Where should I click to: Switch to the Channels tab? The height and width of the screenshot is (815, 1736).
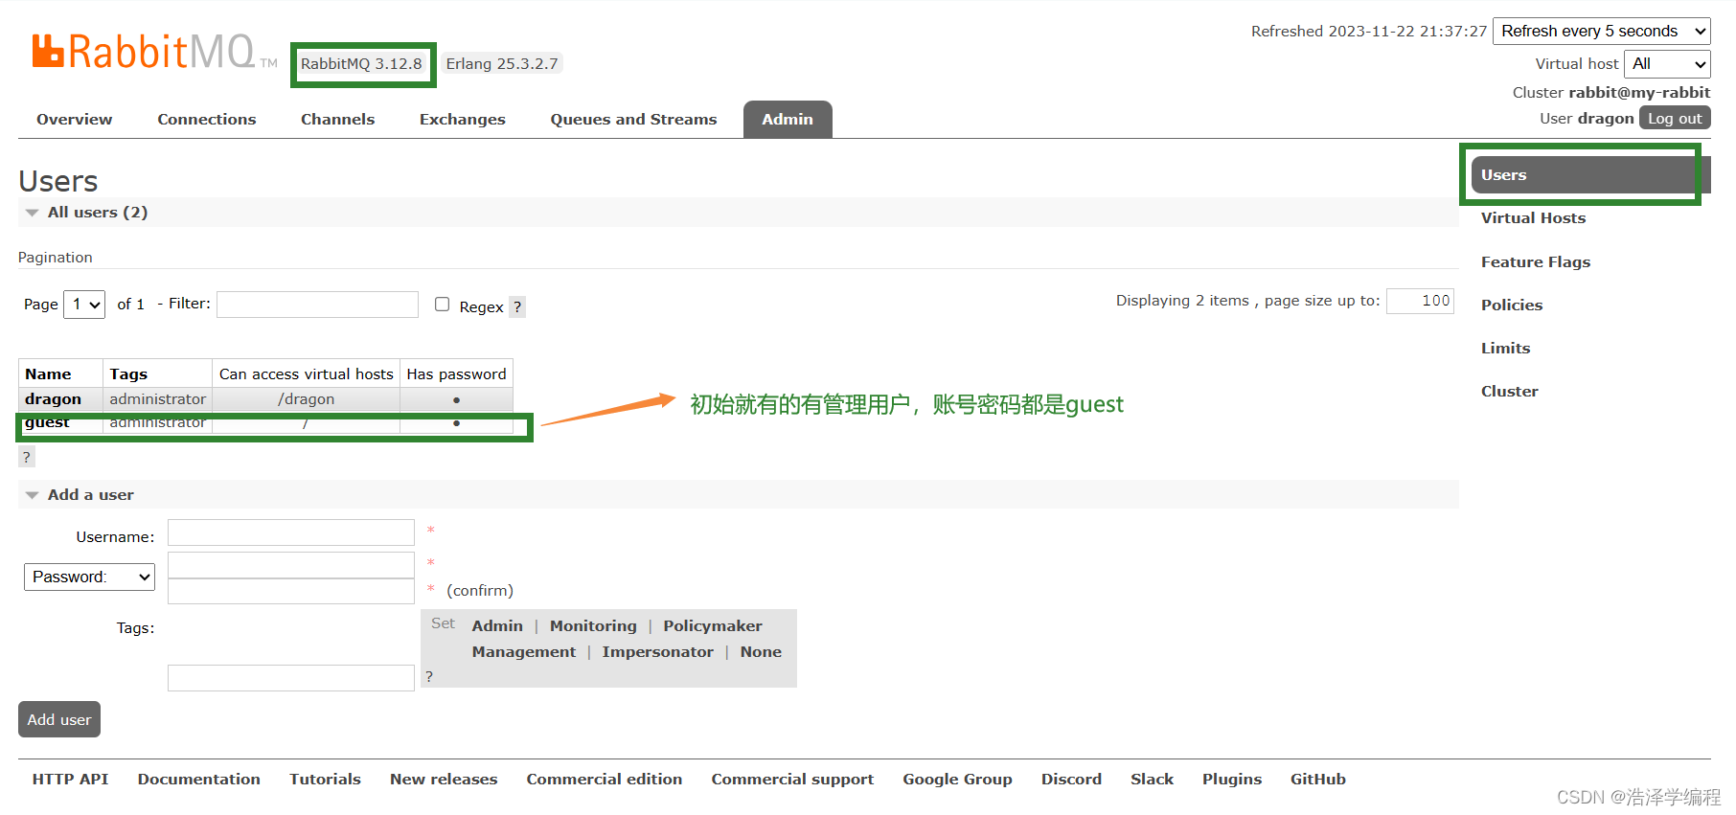coord(337,120)
